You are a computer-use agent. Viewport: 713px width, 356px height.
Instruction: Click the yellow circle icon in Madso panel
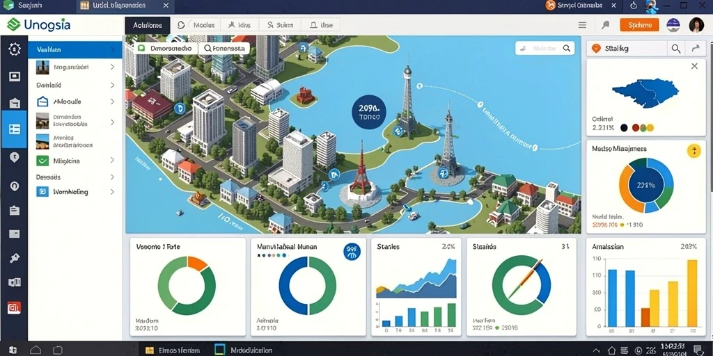pyautogui.click(x=694, y=151)
